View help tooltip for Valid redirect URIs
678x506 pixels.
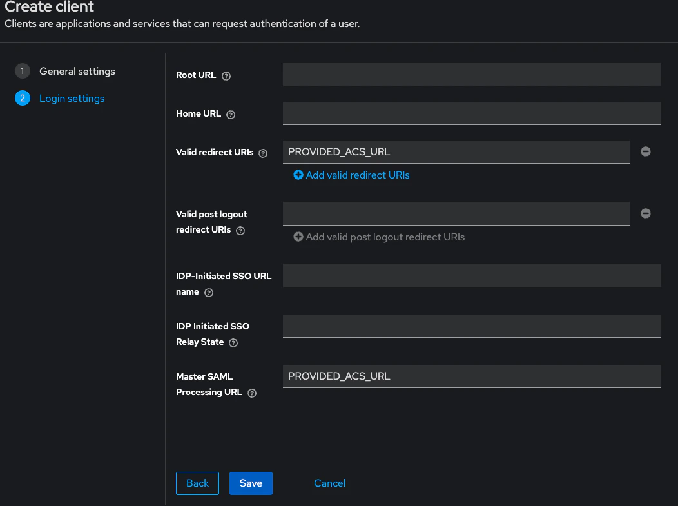pyautogui.click(x=263, y=153)
